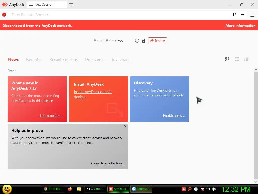Screen dimensions: 258x194
Task: Click the Allow data collection link
Action: coord(107,163)
